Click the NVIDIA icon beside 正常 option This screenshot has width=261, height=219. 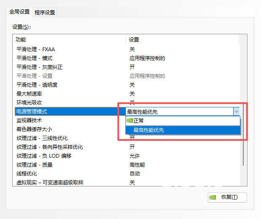click(130, 121)
